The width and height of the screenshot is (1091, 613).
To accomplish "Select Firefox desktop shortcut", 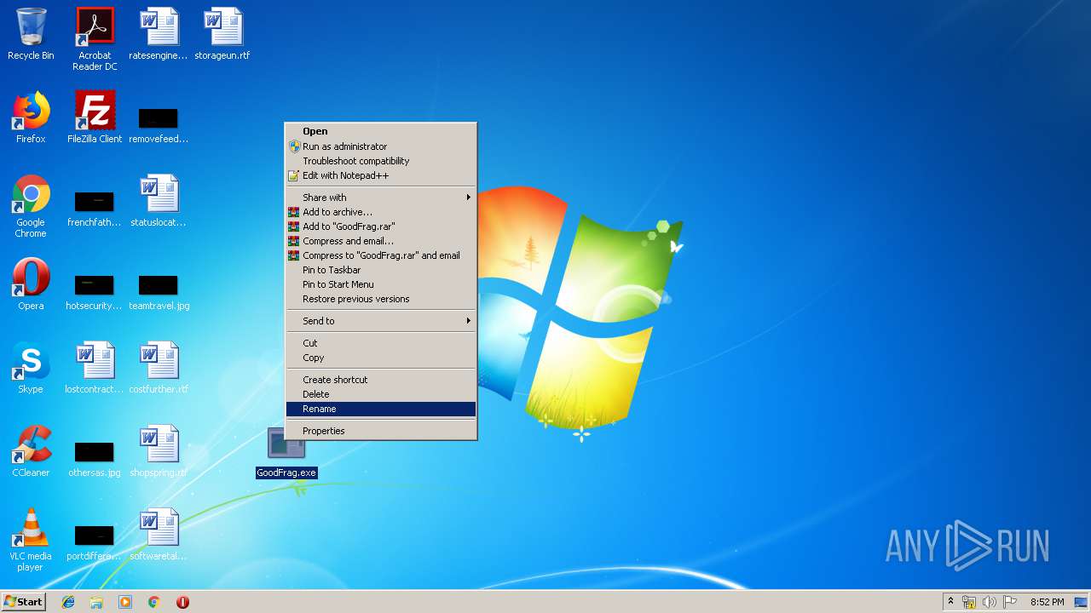I will point(31,117).
